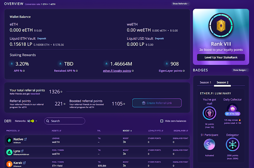Sort table by EIGENLAYER column
Screen dimensions: 254x168
point(181,131)
